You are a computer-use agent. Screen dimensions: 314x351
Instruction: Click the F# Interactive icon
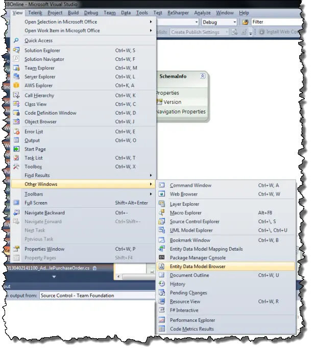tap(162, 310)
